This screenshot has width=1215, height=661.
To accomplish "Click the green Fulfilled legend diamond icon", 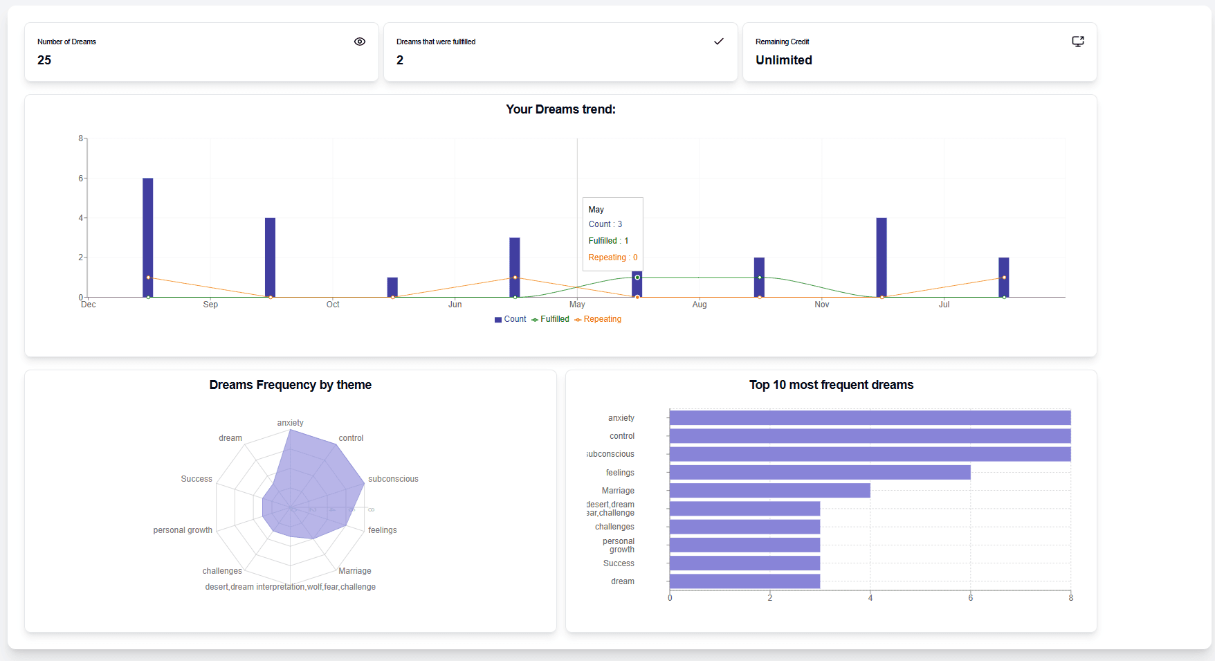I will 536,319.
